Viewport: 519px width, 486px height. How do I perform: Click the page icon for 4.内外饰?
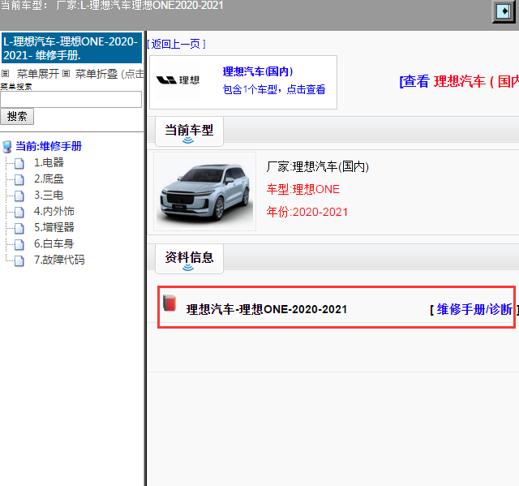[x=19, y=212]
